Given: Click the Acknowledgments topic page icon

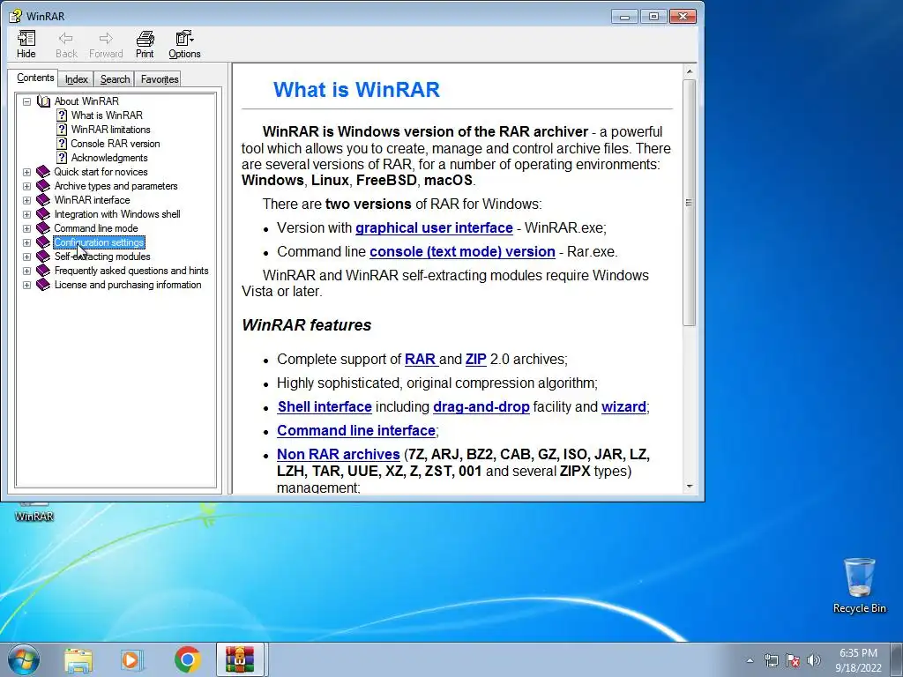Looking at the screenshot, I should pyautogui.click(x=62, y=158).
